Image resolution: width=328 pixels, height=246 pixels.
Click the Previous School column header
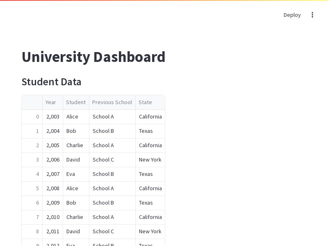pyautogui.click(x=112, y=102)
